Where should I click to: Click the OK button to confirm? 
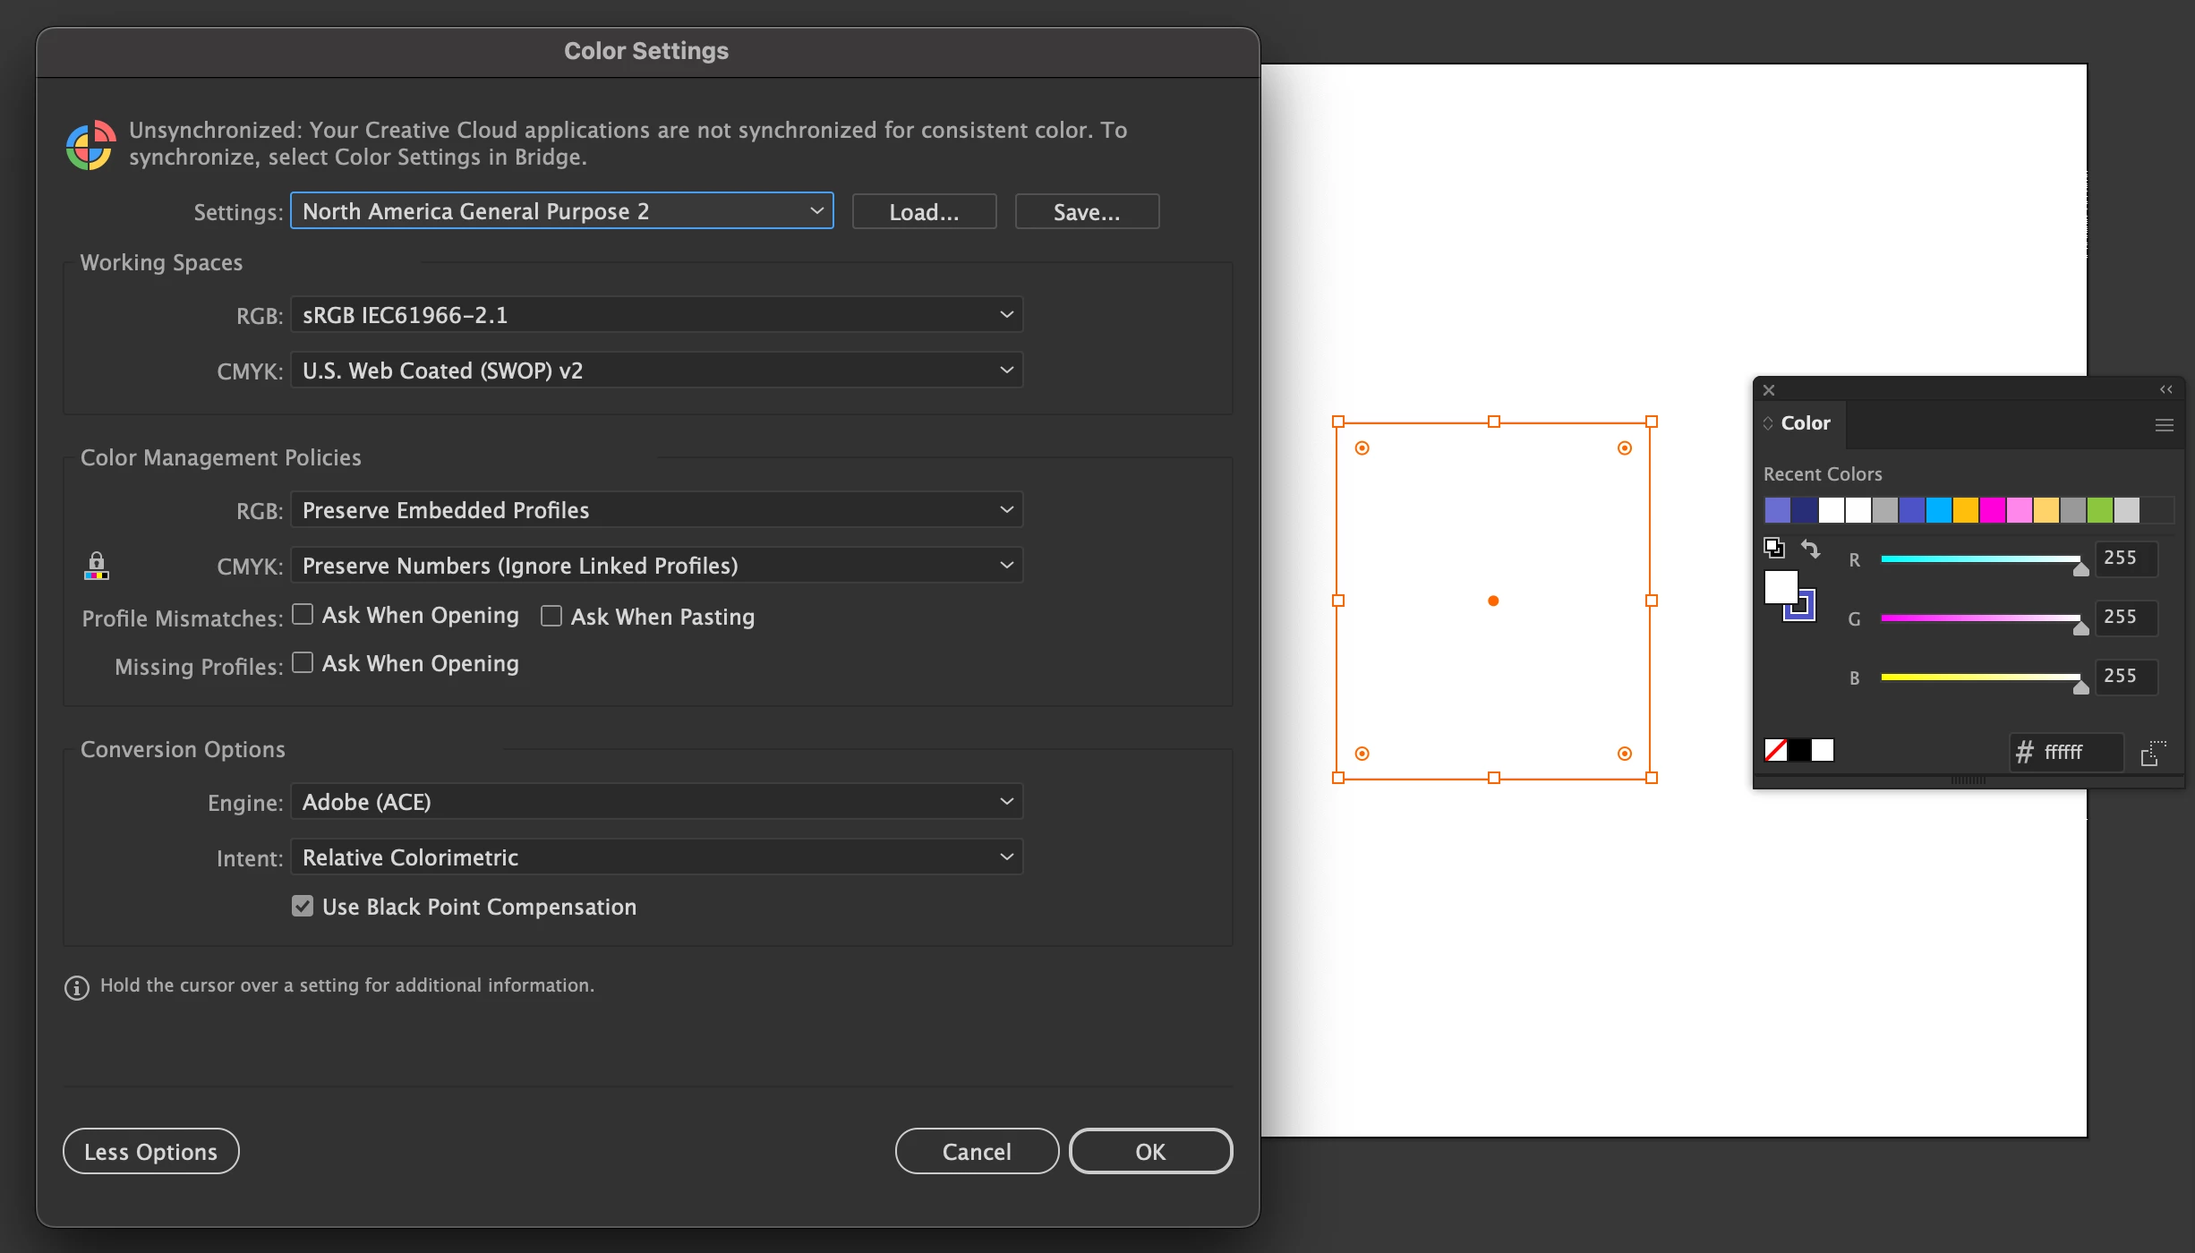coord(1150,1151)
